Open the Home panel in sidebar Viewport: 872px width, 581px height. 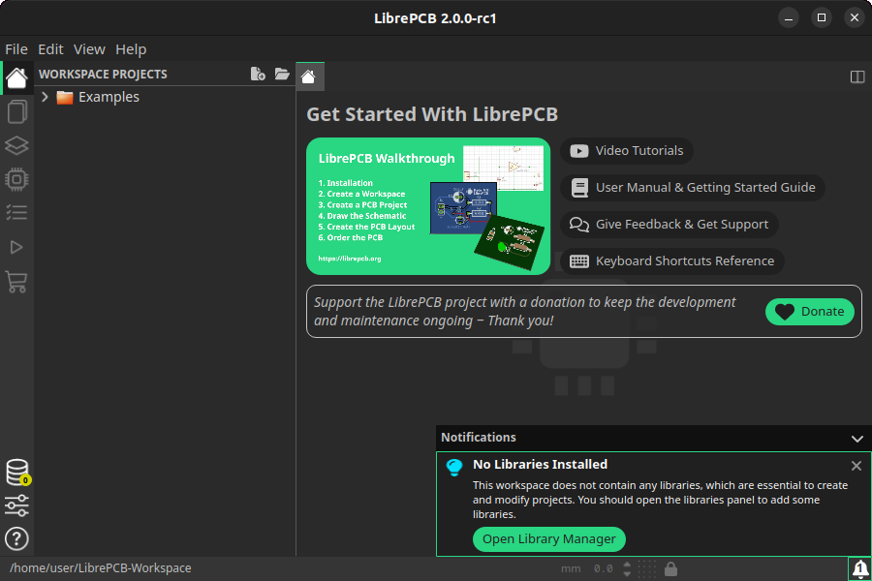(16, 78)
